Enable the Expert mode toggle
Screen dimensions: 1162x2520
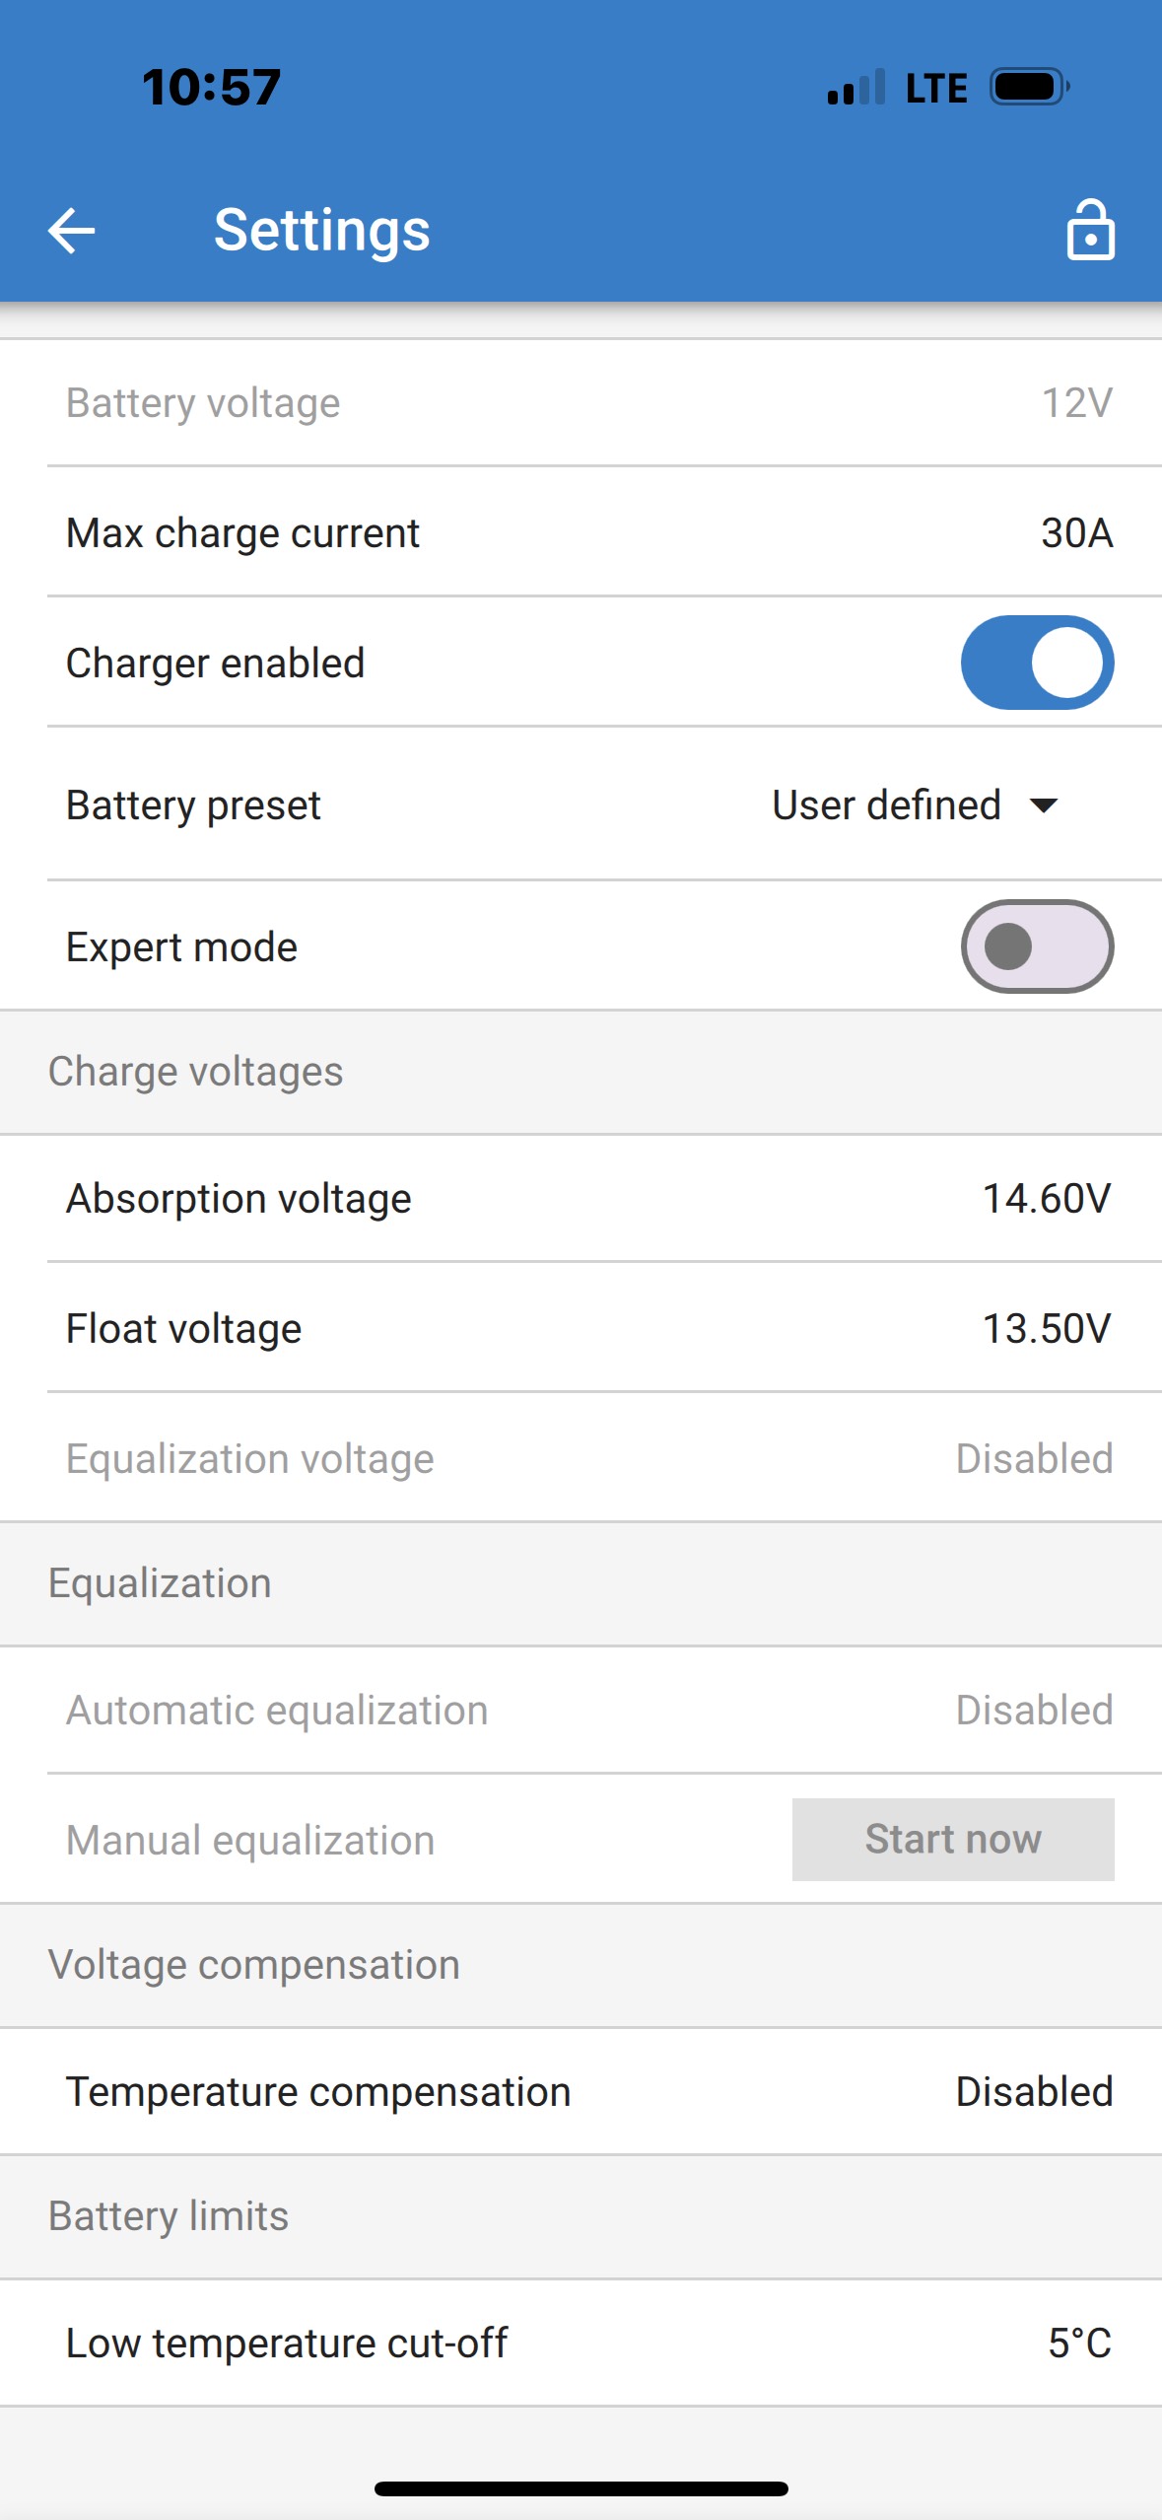pyautogui.click(x=1037, y=946)
